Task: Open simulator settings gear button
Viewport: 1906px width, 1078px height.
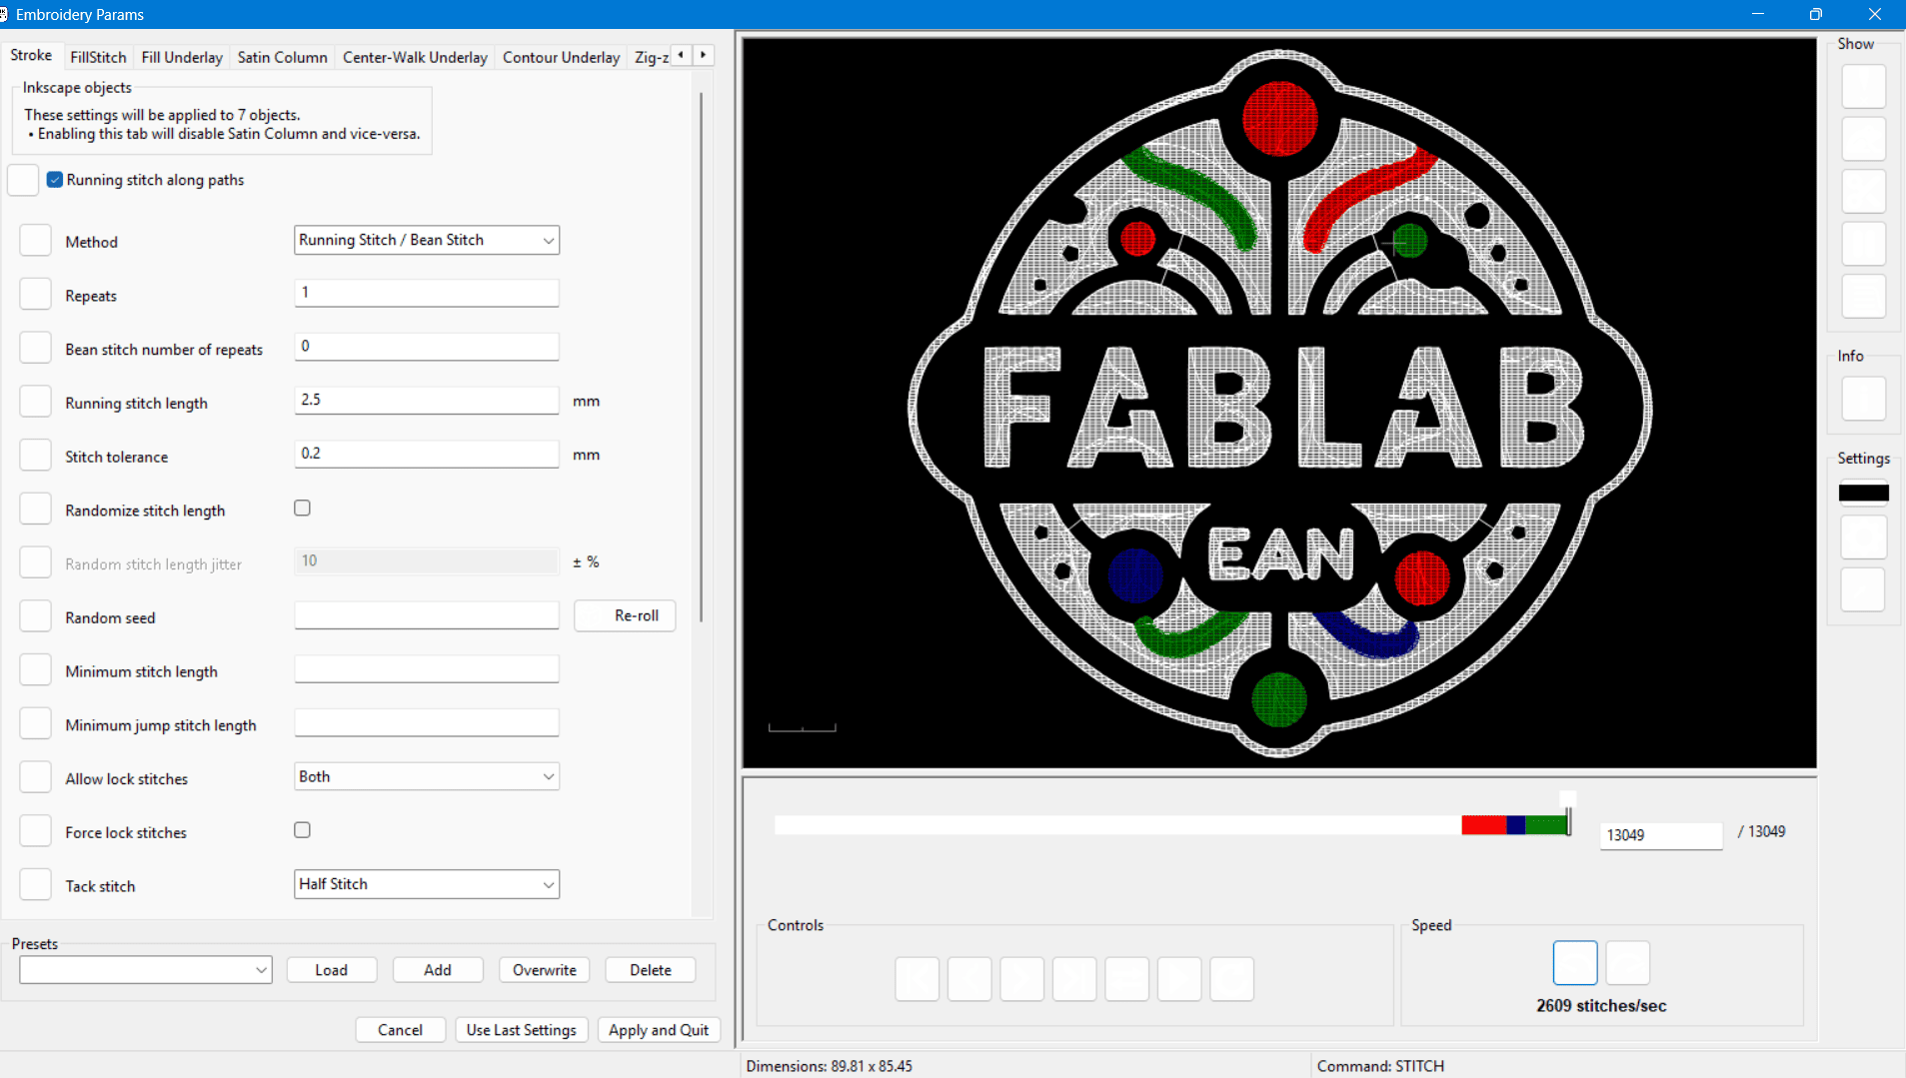Action: pyautogui.click(x=1863, y=538)
